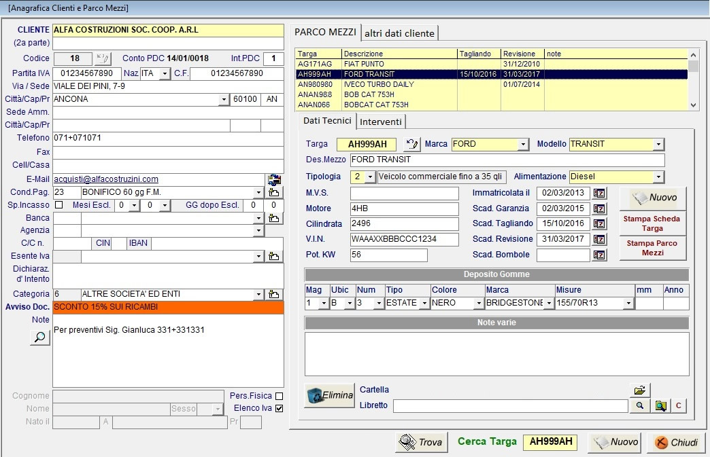Open calendar for Scad. Bombole date
Screen dimensions: 710x457
[599, 255]
